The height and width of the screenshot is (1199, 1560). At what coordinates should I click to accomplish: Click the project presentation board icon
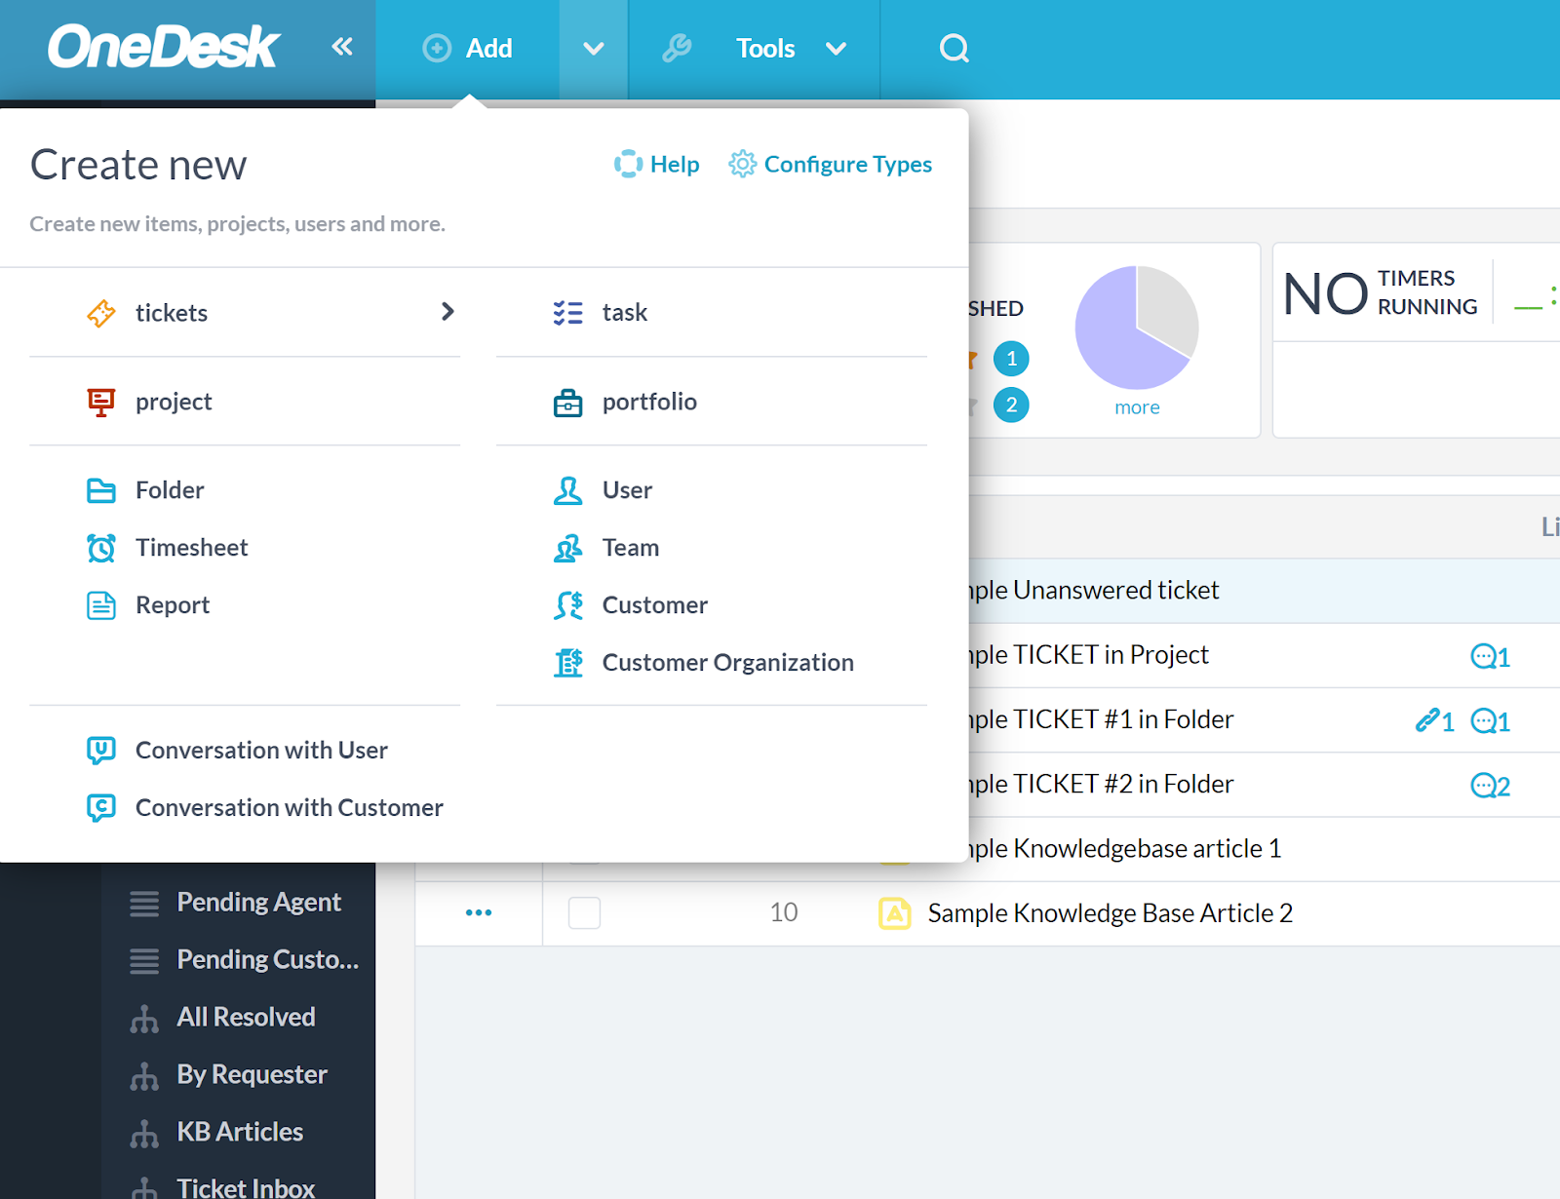point(101,403)
